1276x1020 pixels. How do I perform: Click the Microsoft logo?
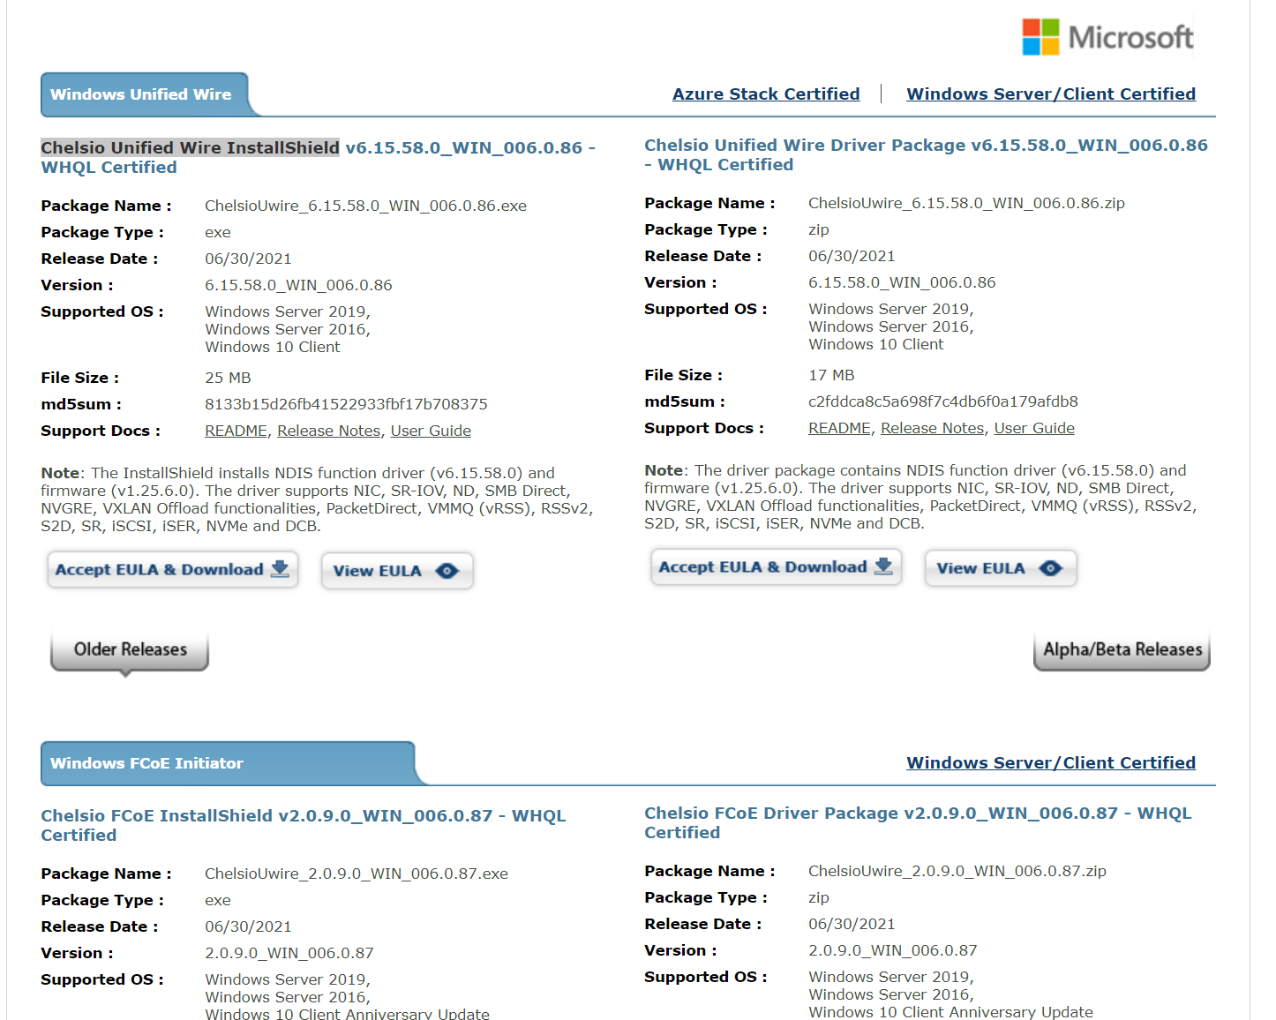click(x=1107, y=37)
